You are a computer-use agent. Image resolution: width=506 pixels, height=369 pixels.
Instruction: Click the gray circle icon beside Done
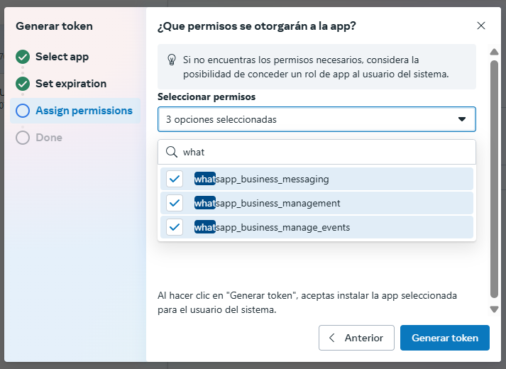[23, 138]
